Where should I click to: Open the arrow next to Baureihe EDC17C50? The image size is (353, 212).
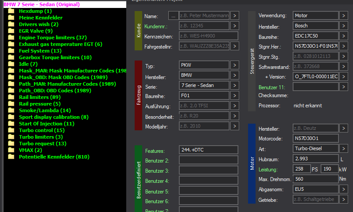click(344, 36)
